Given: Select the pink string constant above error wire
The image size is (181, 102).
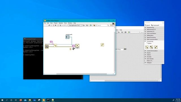Looking at the screenshot, I should 51,42.
